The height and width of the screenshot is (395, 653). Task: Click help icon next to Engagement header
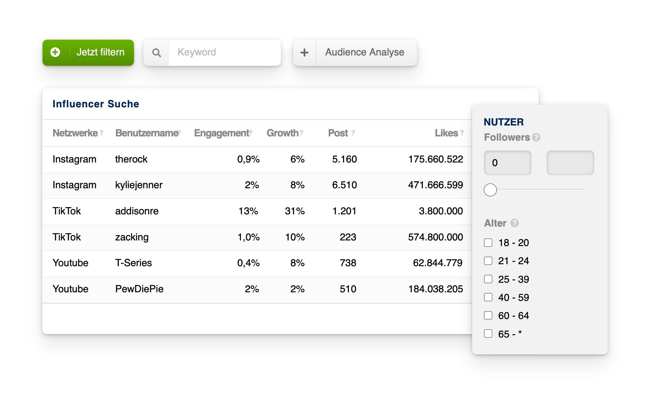[x=251, y=132]
